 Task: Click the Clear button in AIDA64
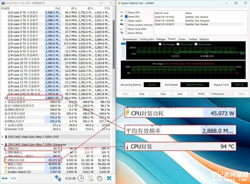(x=163, y=94)
